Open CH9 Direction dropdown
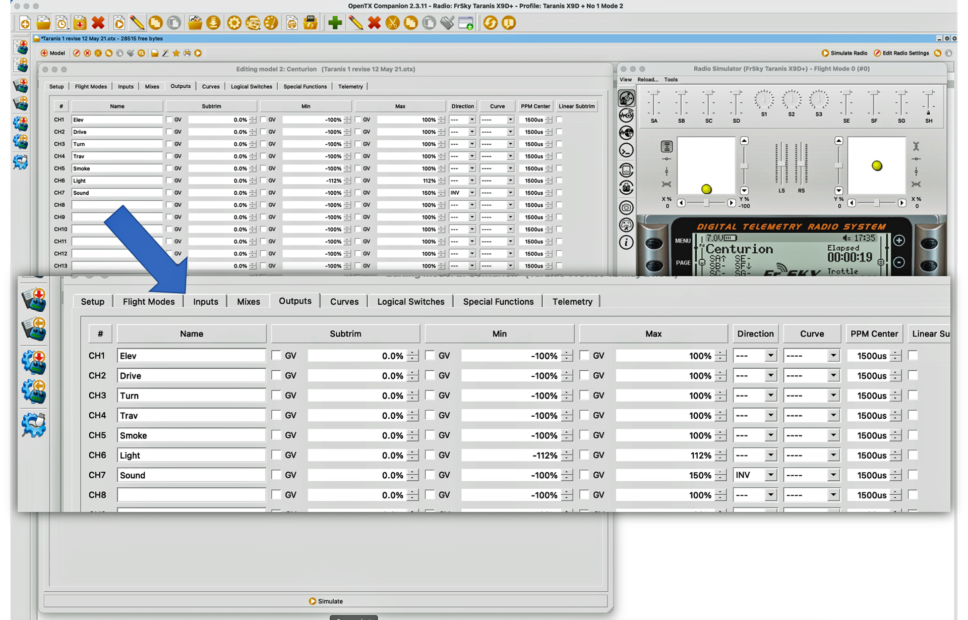 click(462, 217)
